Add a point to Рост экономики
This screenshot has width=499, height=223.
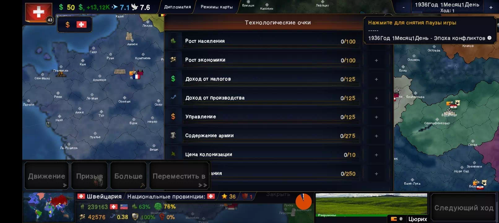[376, 60]
